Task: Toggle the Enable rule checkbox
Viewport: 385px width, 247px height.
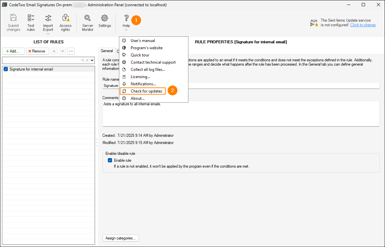Action: pos(110,160)
